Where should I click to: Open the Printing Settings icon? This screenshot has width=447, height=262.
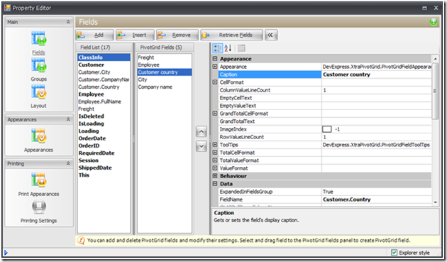[x=39, y=207]
